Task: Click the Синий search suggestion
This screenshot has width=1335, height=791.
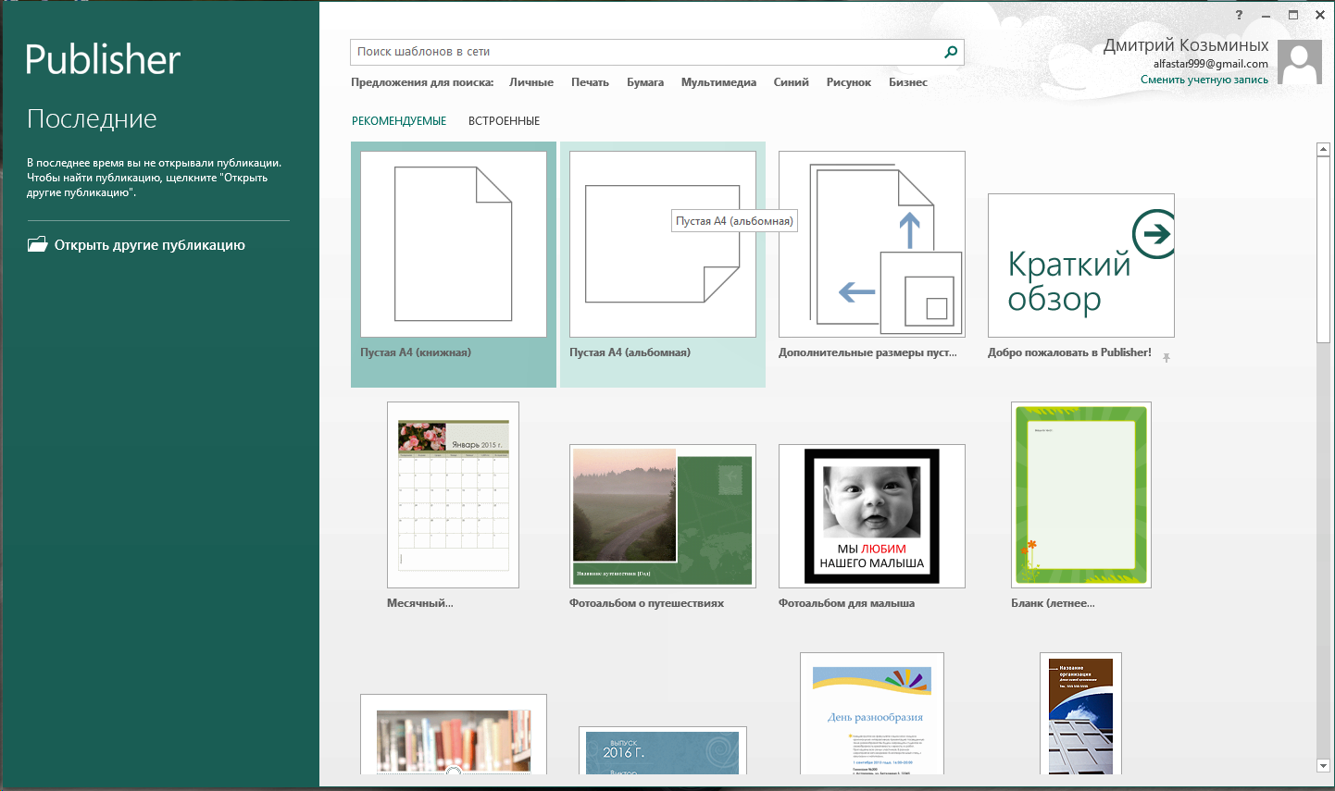Action: point(792,82)
